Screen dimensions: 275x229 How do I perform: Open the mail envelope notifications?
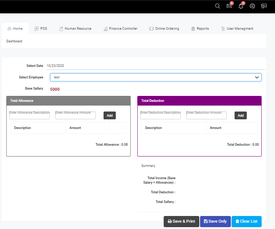coord(229,6)
